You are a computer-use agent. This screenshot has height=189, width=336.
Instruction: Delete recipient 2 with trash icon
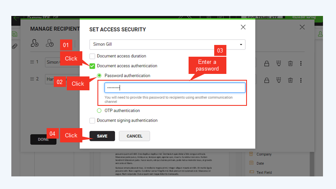[x=290, y=80]
